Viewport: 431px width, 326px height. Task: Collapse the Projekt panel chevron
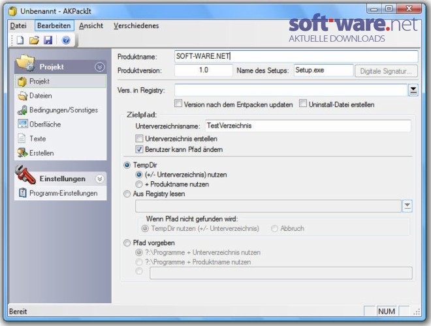tap(99, 67)
